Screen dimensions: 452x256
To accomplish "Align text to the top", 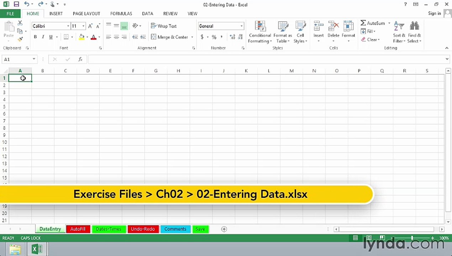I will 109,26.
